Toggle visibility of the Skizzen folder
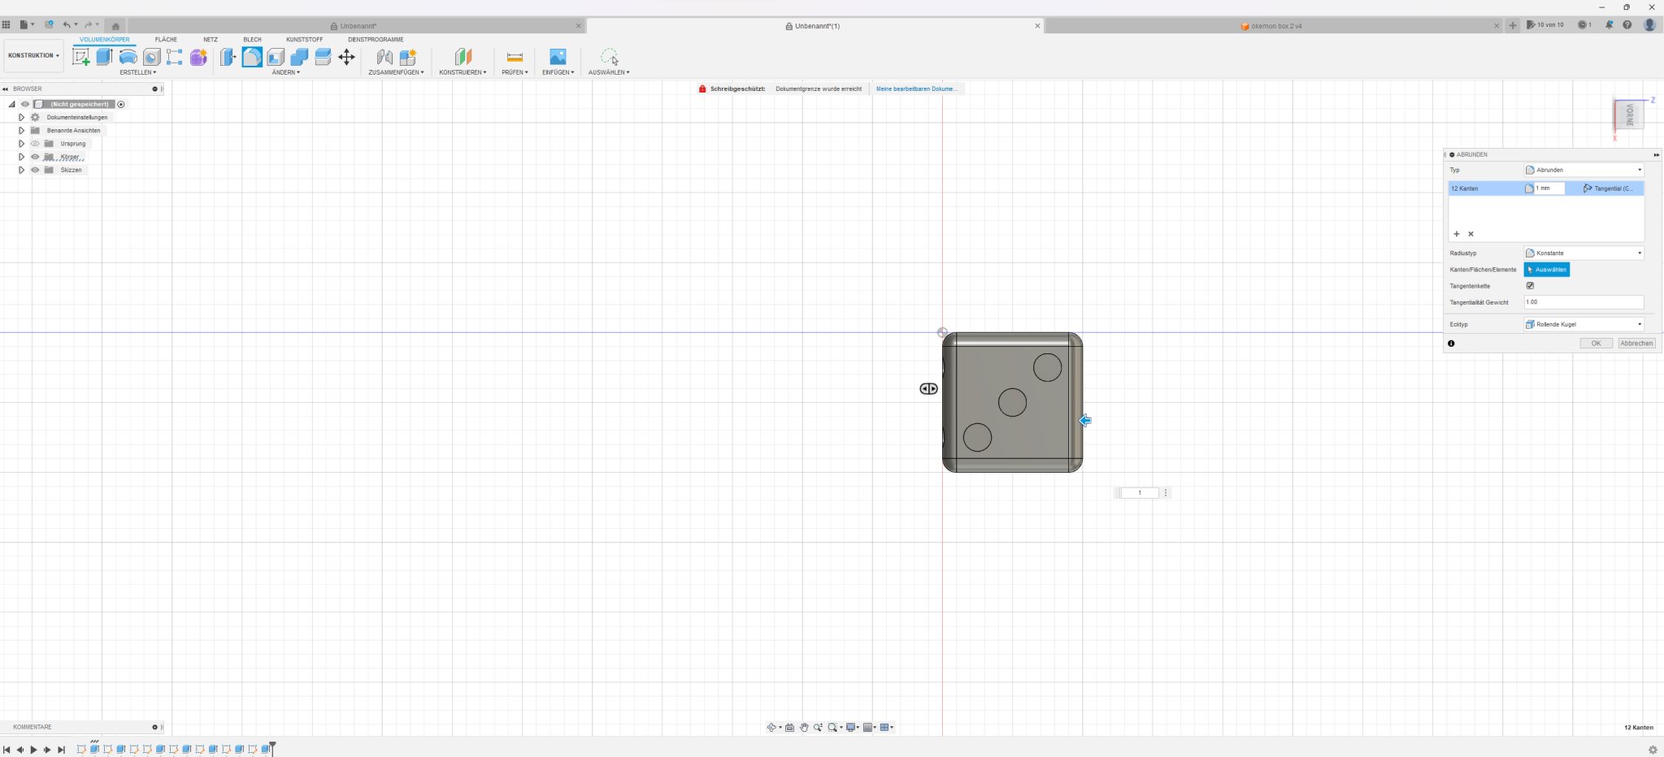Screen dimensions: 1664x757 point(35,170)
